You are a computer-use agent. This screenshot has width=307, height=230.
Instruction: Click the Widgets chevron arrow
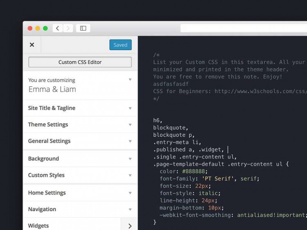tap(130, 226)
